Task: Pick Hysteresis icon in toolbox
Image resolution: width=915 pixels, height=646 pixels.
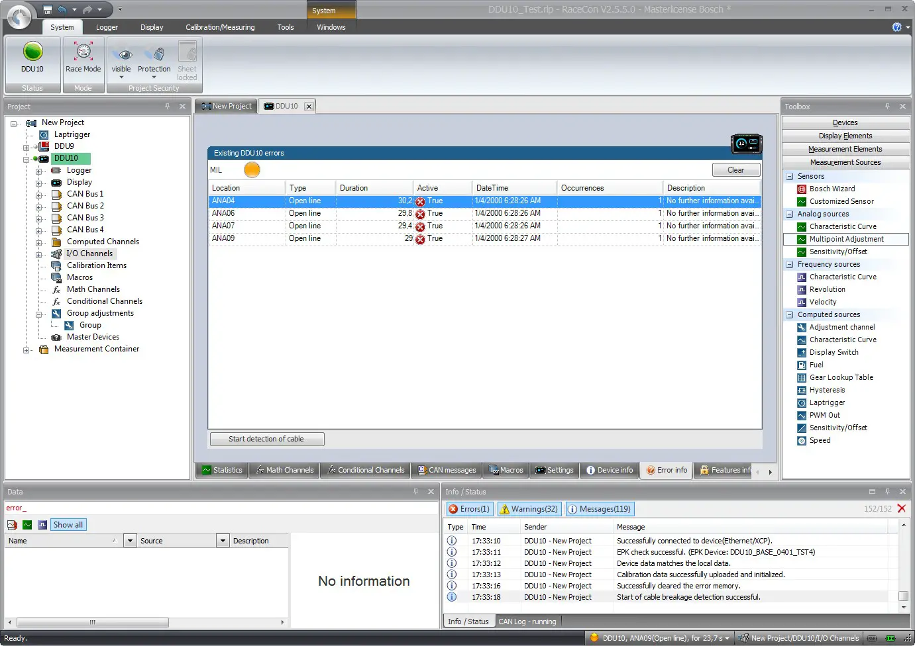Action: [802, 390]
